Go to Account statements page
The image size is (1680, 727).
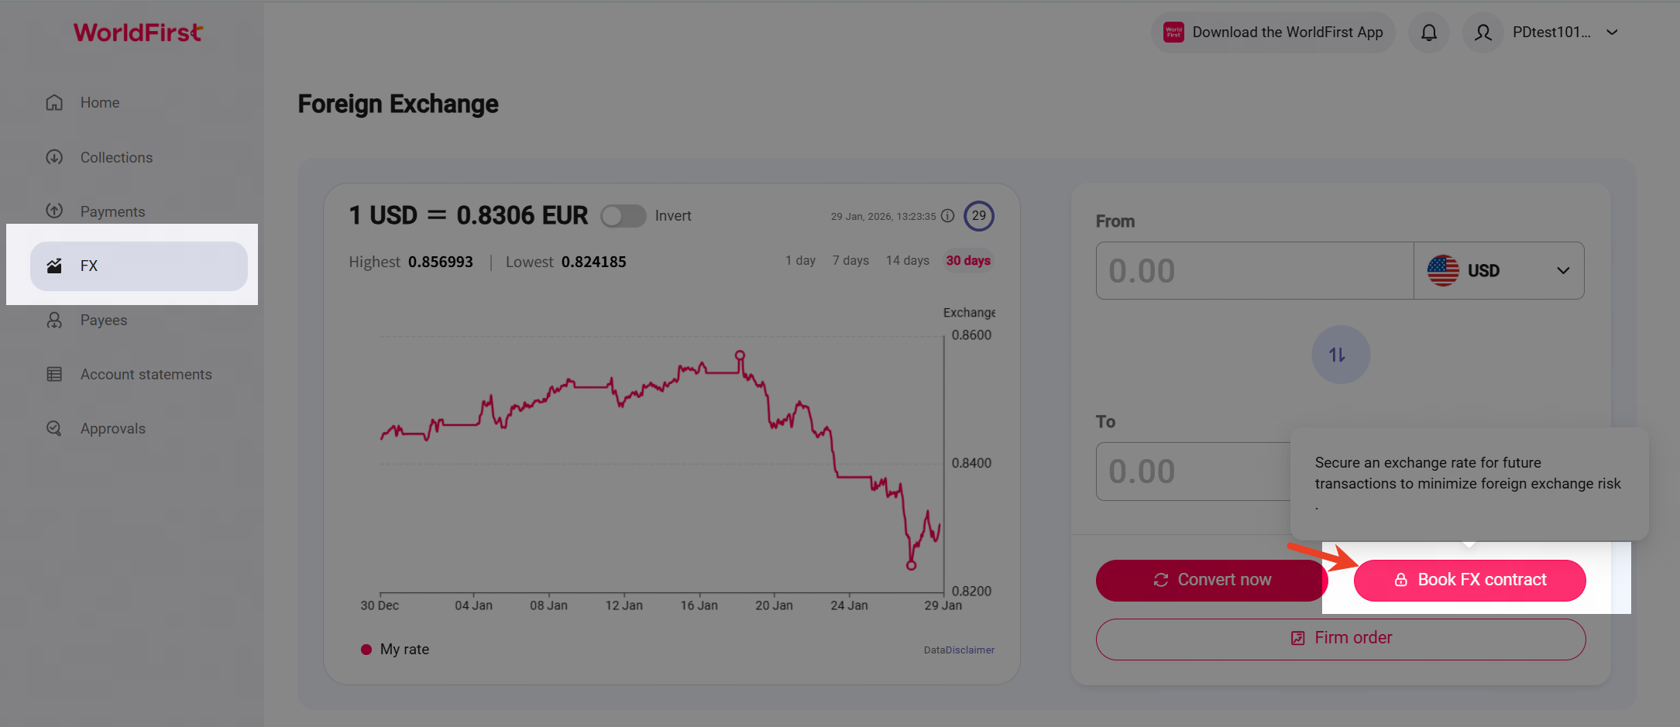pyautogui.click(x=146, y=374)
